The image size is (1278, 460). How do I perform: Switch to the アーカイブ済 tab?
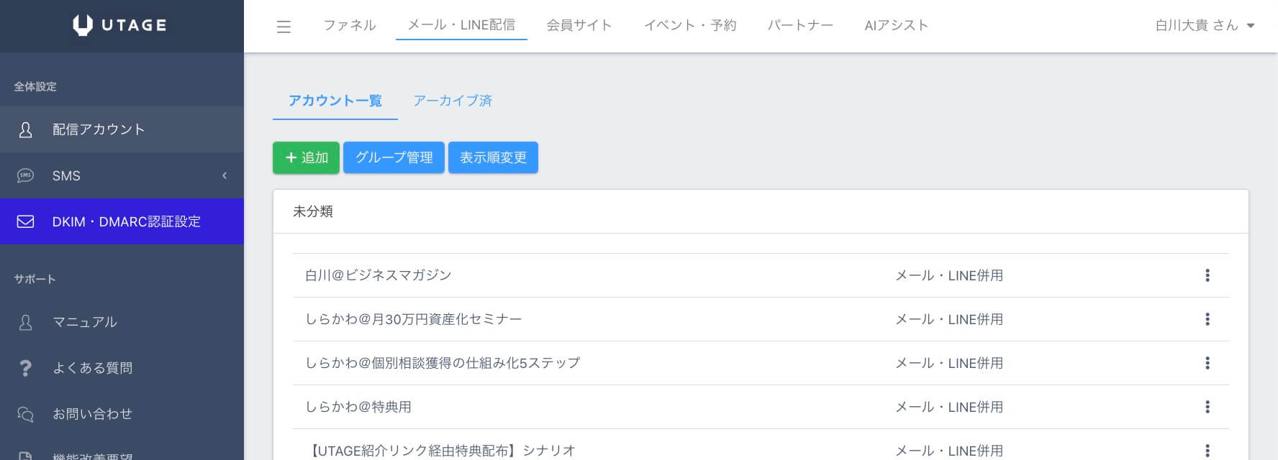click(453, 101)
